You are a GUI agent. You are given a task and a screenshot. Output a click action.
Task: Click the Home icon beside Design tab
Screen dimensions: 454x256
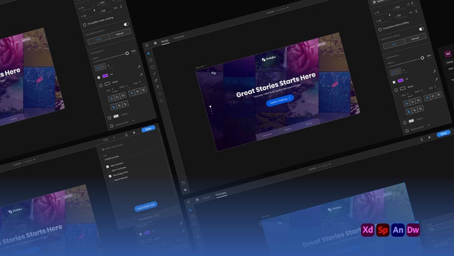coord(155,43)
